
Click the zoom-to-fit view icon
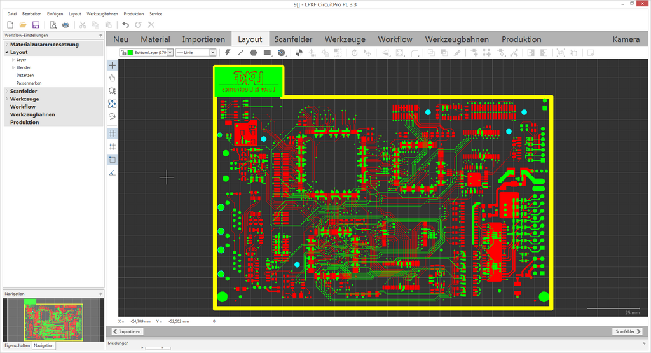[x=113, y=104]
